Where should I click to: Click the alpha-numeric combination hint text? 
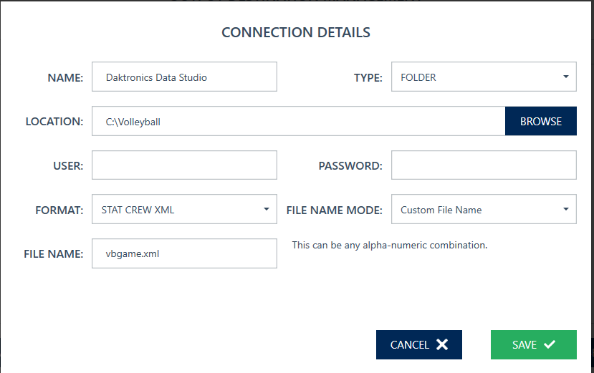pyautogui.click(x=389, y=245)
